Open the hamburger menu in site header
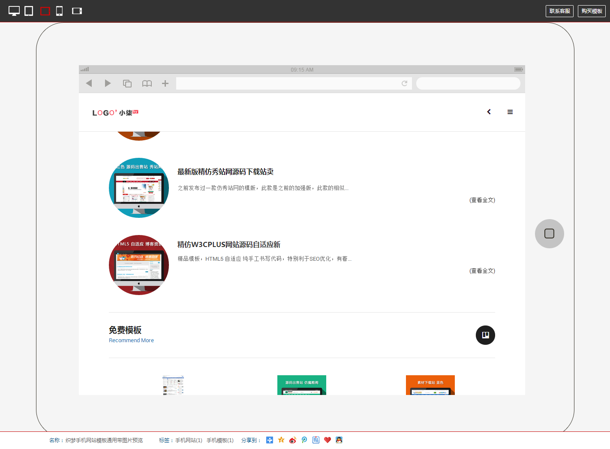The width and height of the screenshot is (610, 449). [x=510, y=112]
